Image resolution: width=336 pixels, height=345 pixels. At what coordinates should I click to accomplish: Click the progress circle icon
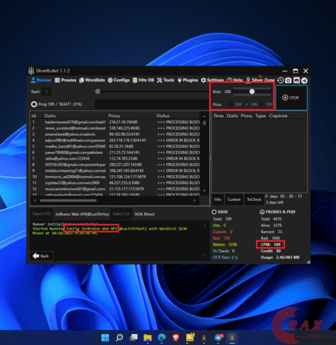point(34,104)
